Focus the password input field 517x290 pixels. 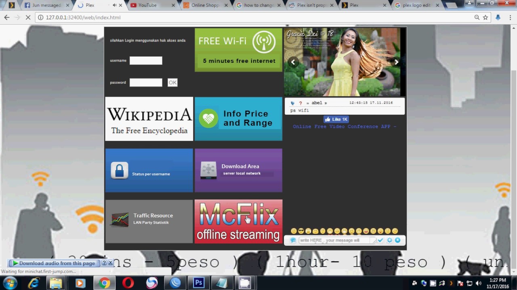point(146,83)
